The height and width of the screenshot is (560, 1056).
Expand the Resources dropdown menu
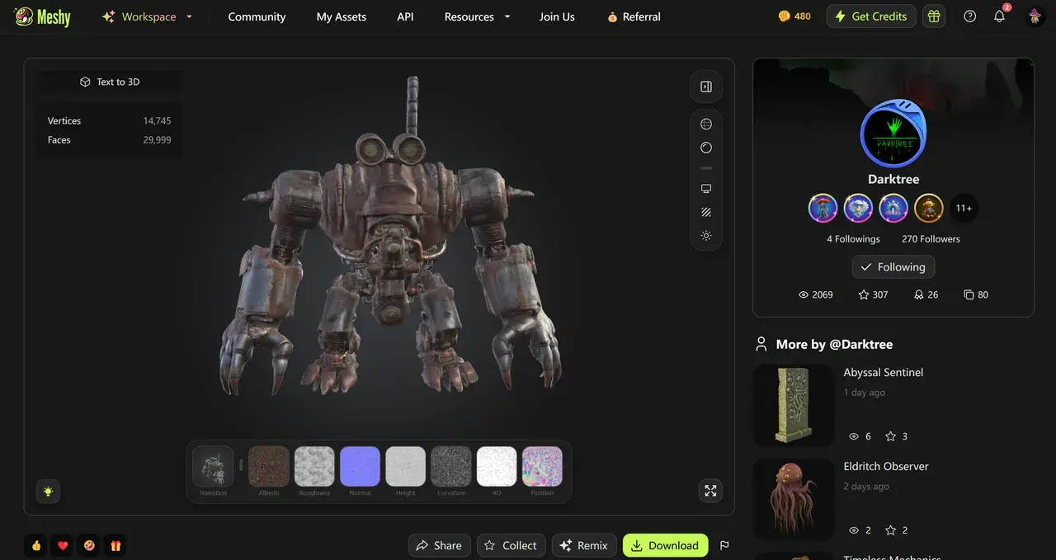[477, 16]
